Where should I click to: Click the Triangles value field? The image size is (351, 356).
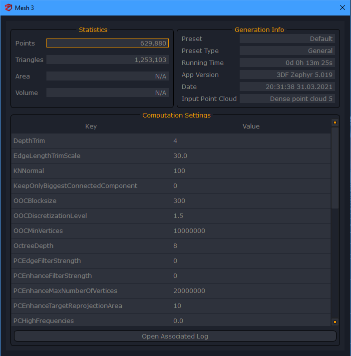tap(107, 60)
